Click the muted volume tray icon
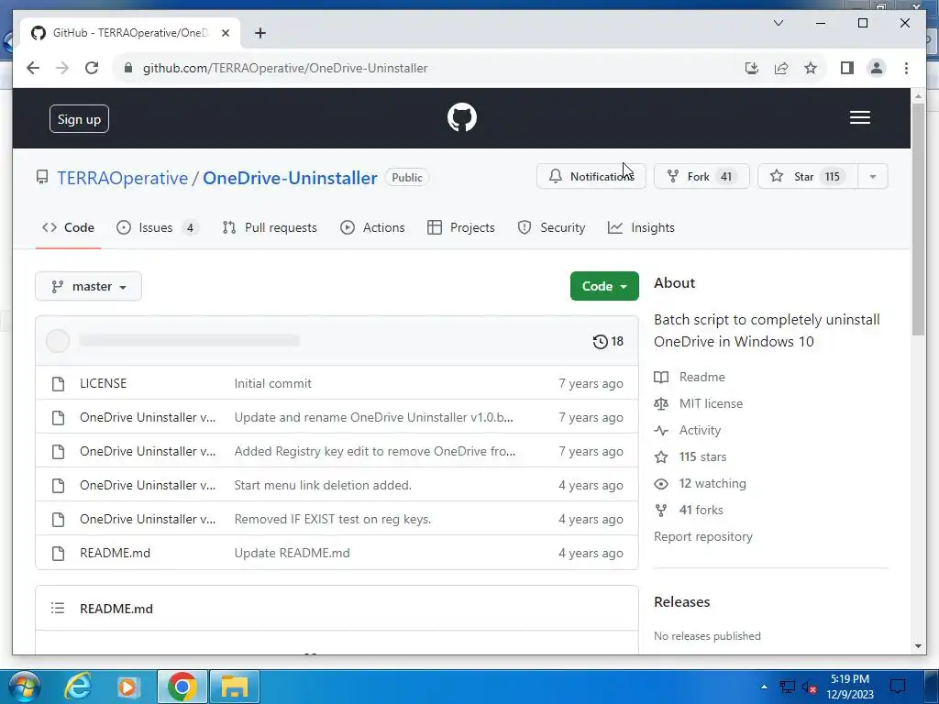939x704 pixels. point(809,687)
